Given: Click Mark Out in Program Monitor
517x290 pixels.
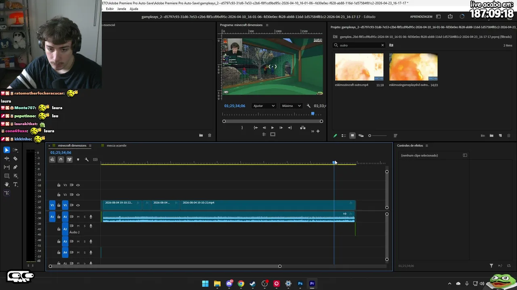Looking at the screenshot, I should coord(242,128).
